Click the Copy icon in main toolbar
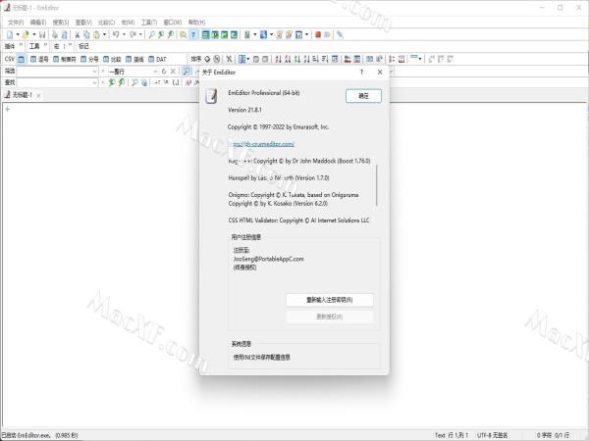 coord(86,34)
